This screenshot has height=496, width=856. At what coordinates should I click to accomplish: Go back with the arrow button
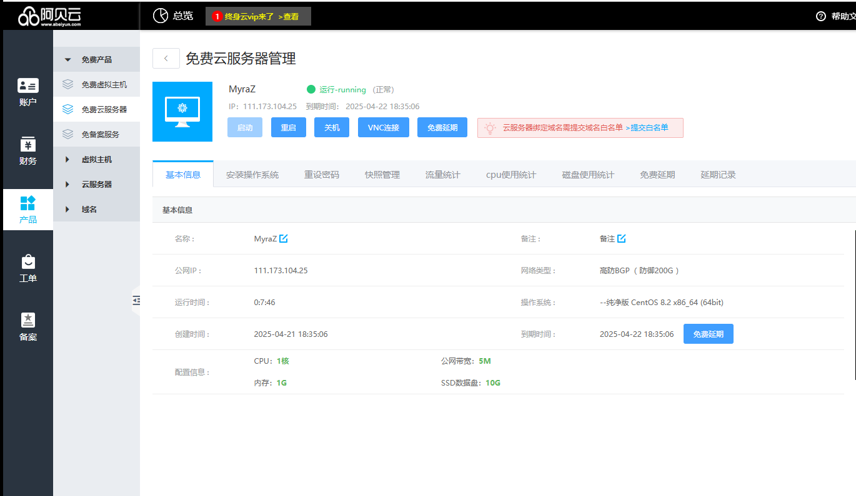[166, 59]
